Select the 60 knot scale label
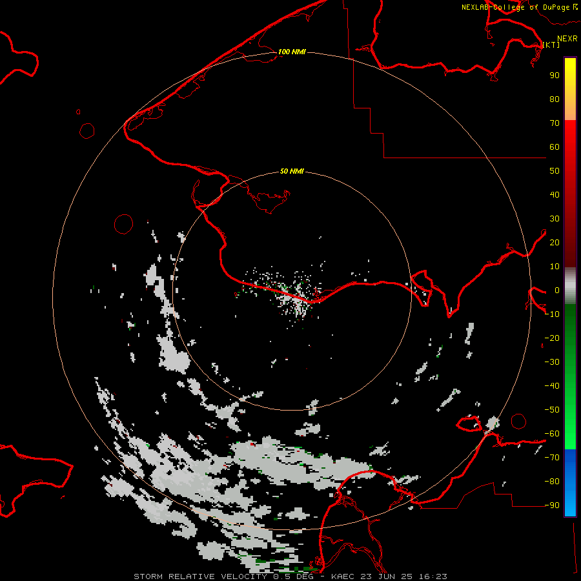Screen dimensions: 581x581 555,147
